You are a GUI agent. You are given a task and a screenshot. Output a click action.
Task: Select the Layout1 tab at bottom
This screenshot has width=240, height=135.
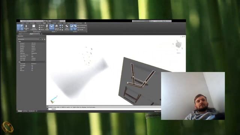coord(25,111)
